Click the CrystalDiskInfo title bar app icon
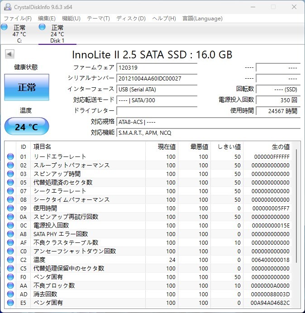 [8, 7]
